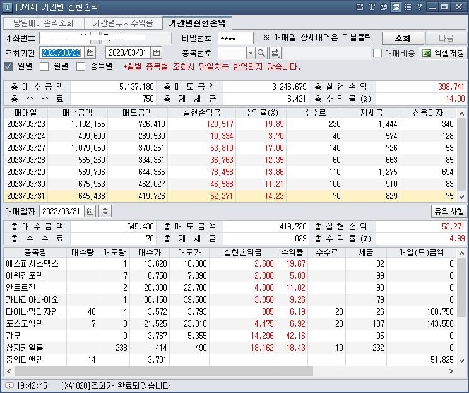Click the copy screen icon in title bar
The width and height of the screenshot is (469, 393).
tap(383, 7)
